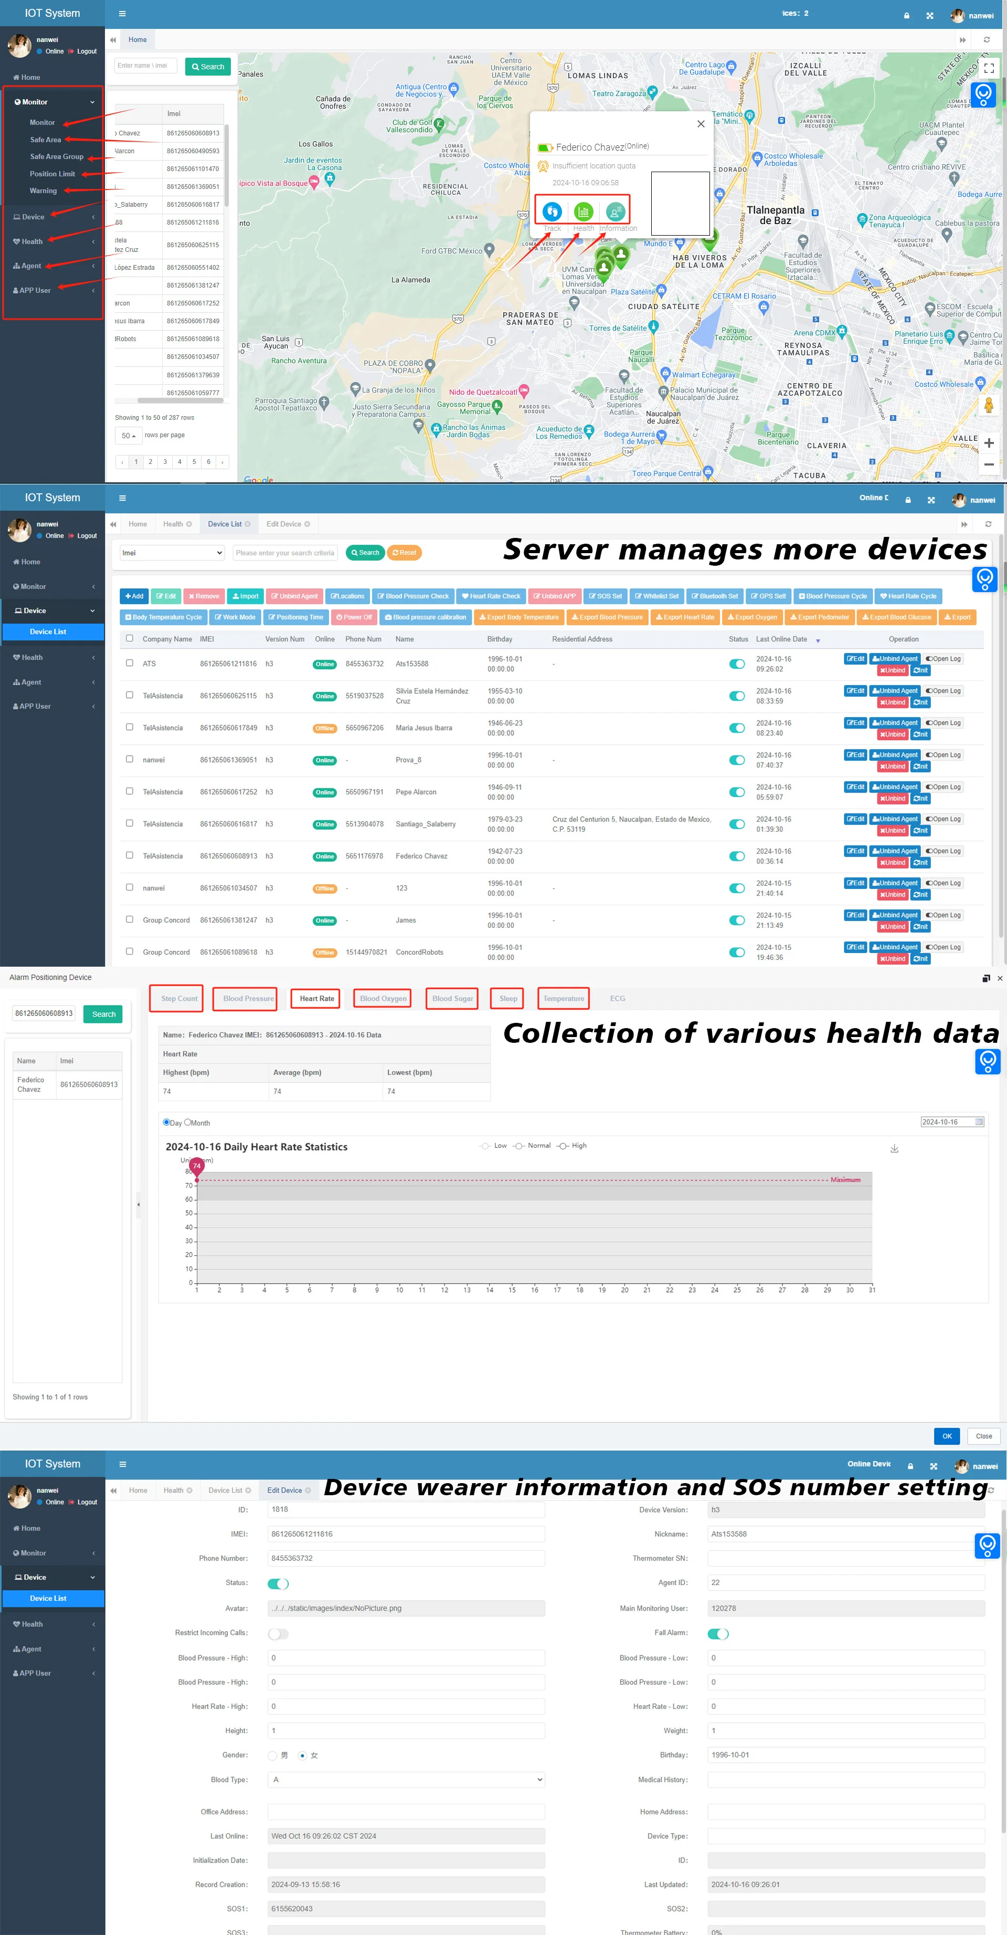Open the Imei search criteria dropdown
1007x1935 pixels.
point(172,553)
